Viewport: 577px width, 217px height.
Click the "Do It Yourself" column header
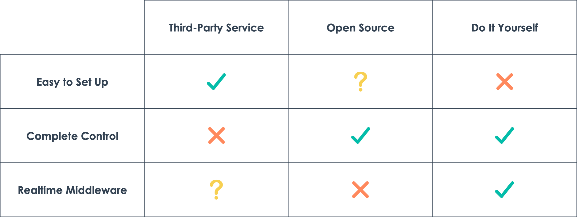[x=504, y=28]
